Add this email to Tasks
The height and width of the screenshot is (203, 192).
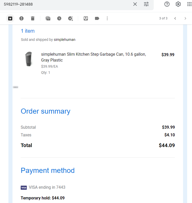tap(70, 18)
